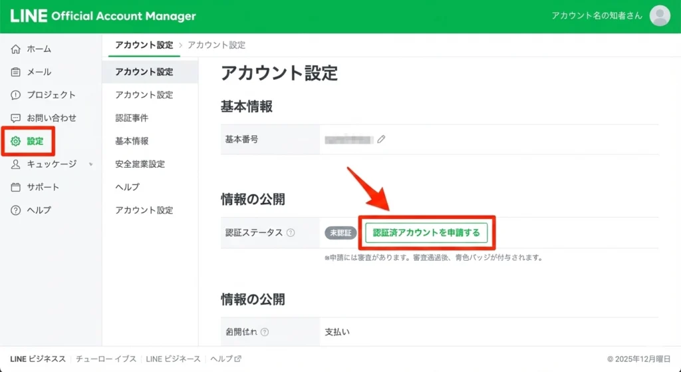Click the external link icon in footer ヘルプ
The width and height of the screenshot is (681, 372).
238,359
